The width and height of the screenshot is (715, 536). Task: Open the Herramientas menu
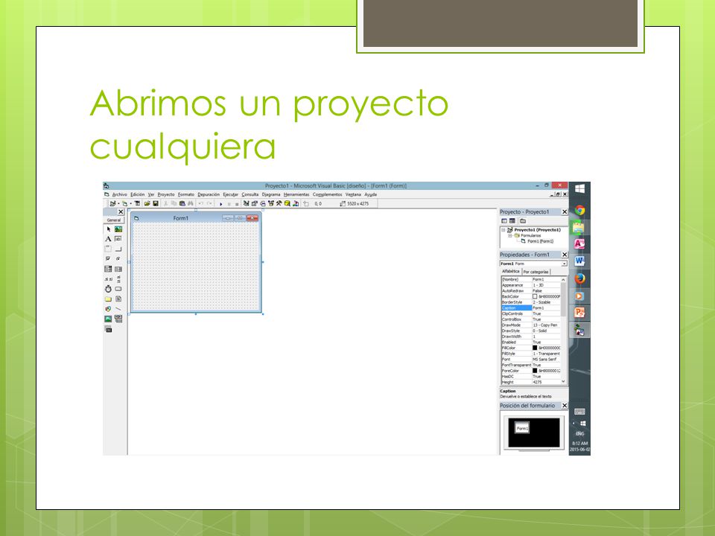[x=296, y=194]
